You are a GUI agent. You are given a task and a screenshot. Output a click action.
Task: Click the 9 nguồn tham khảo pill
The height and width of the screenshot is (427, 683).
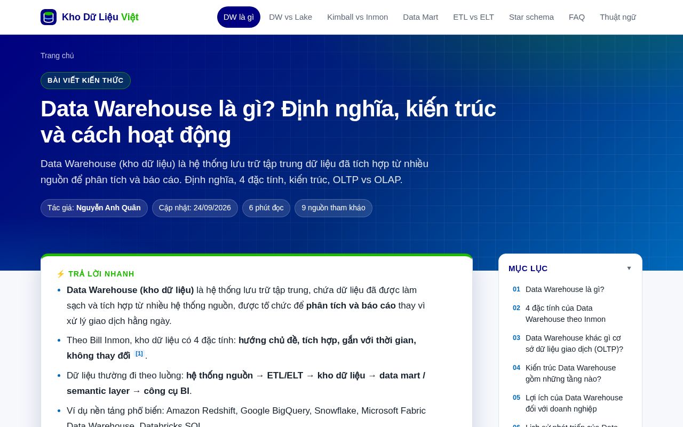(x=333, y=208)
